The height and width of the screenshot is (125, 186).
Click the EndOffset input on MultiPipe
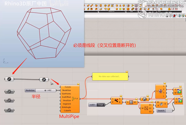tap(66, 97)
